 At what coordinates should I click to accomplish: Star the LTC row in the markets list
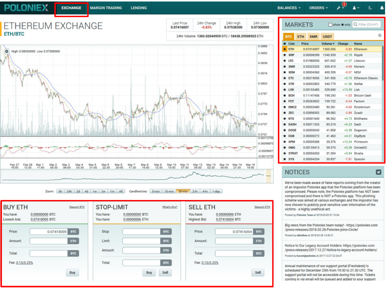(285, 61)
